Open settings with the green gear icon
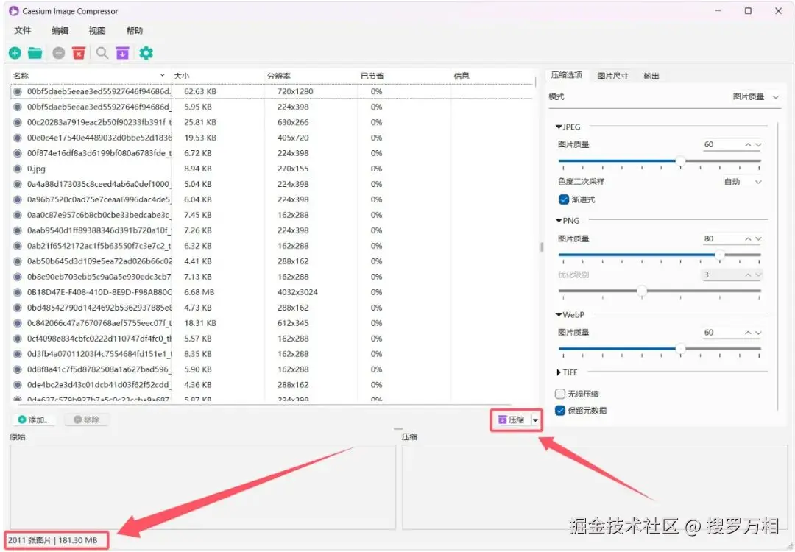Image resolution: width=795 pixels, height=552 pixels. pyautogui.click(x=146, y=53)
